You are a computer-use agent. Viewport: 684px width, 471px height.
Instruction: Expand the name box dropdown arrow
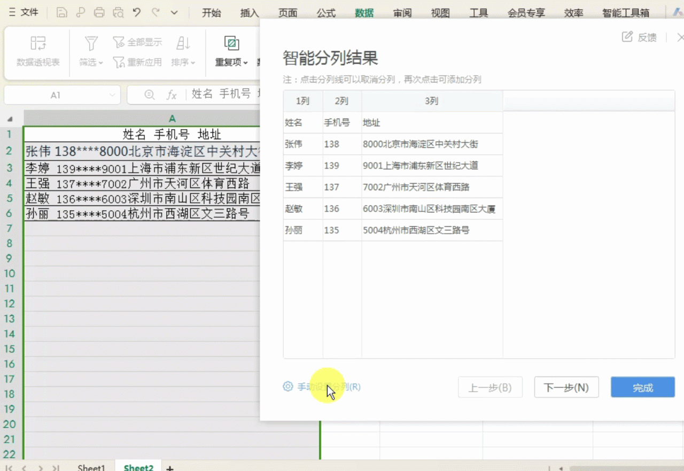(112, 95)
